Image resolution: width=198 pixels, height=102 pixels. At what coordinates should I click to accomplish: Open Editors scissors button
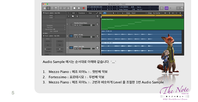(x=68, y=8)
